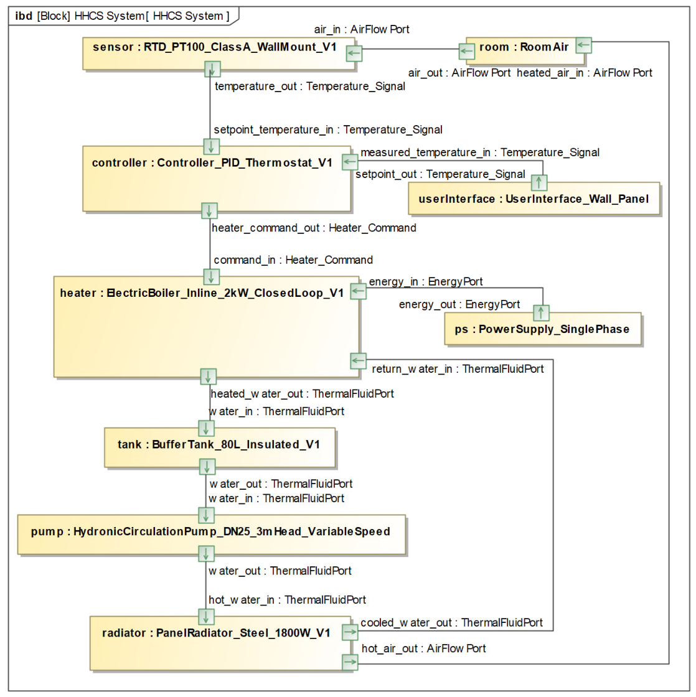This screenshot has width=696, height=697.
Task: Click the ibd HHCS System diagram header
Action: coord(123,16)
